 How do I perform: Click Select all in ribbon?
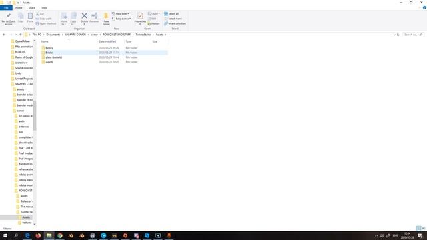click(171, 14)
